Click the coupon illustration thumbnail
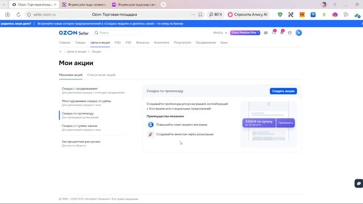 268,124
